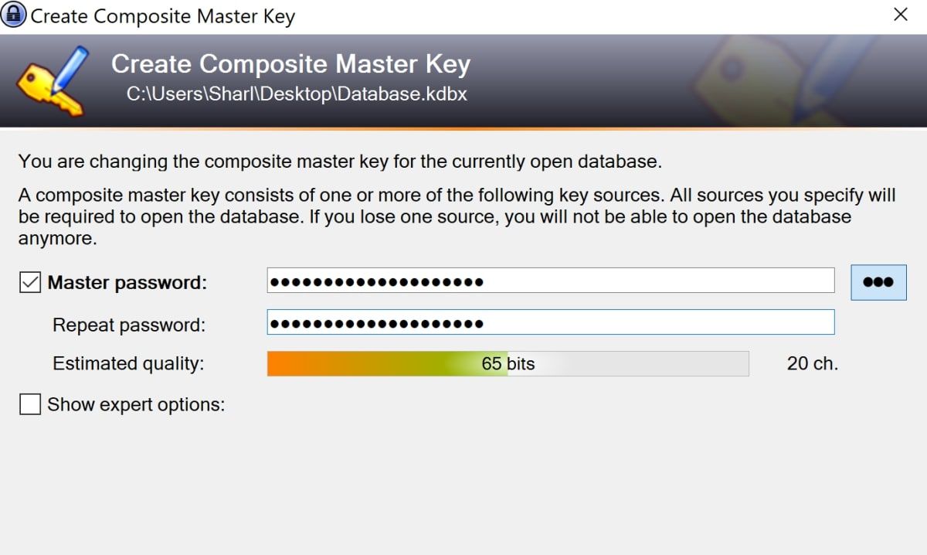
Task: Focus the Master password input field
Action: [x=550, y=281]
